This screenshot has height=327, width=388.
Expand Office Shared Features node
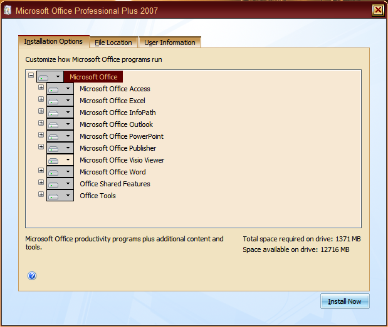(x=41, y=182)
